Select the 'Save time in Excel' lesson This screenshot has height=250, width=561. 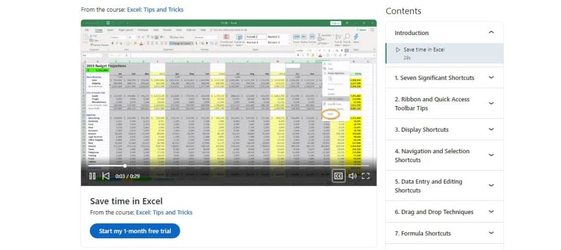(444, 53)
